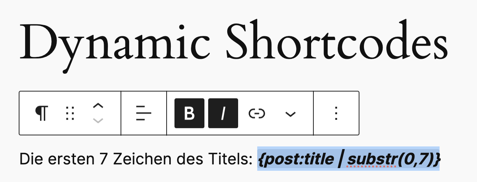Screen dimensions: 477x182
Task: Expand more rich text controls chevron
Action: 291,113
